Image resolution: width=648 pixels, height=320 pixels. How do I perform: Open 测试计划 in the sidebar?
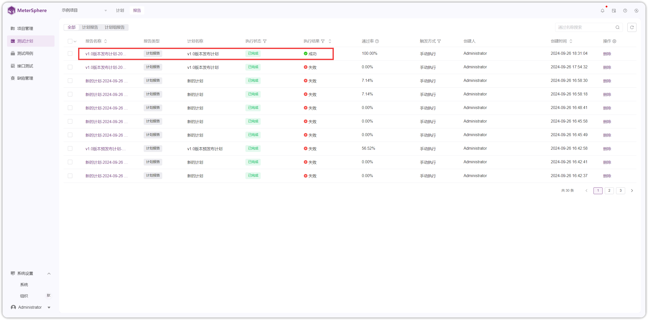pyautogui.click(x=31, y=41)
